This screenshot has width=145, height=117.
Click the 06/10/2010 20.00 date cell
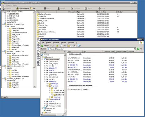(x=103, y=14)
